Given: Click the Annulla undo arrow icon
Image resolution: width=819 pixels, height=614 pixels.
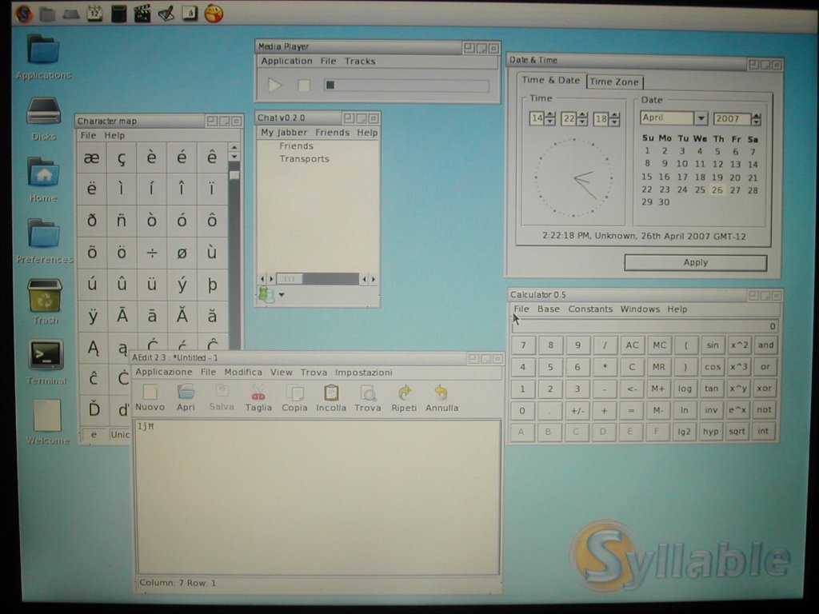Looking at the screenshot, I should 441,393.
